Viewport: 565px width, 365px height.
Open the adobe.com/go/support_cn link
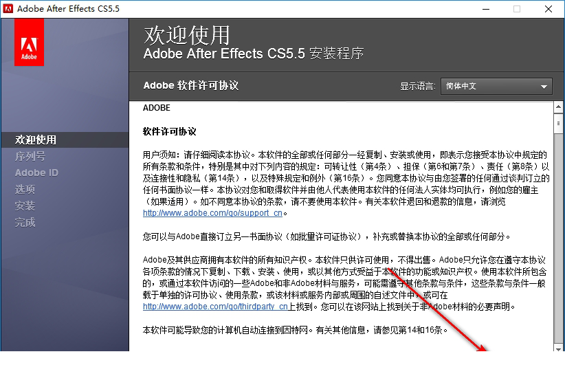pos(212,213)
